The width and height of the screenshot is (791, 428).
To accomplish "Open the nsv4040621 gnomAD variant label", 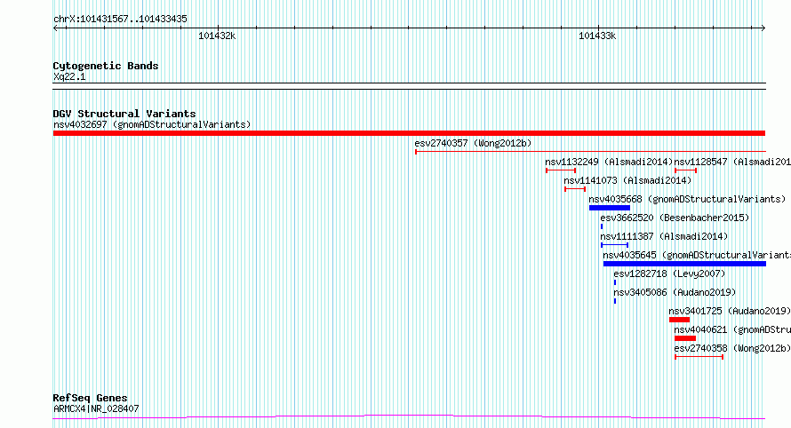I will point(732,329).
